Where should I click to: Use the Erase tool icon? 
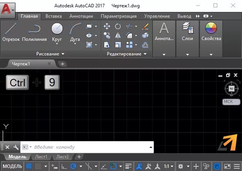point(145,26)
